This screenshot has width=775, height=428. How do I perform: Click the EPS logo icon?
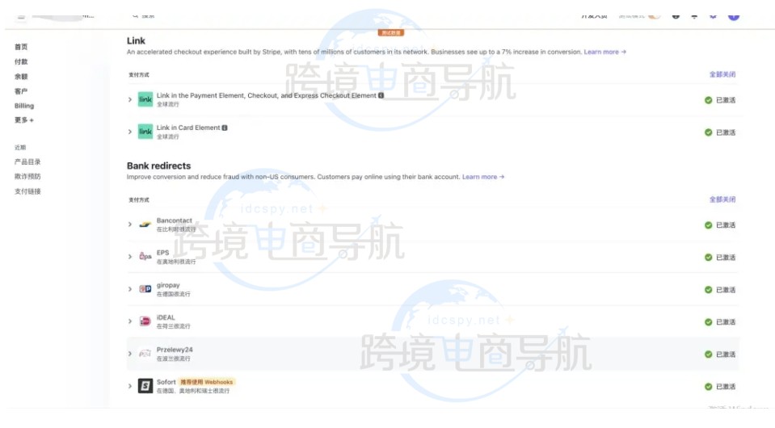tap(145, 257)
